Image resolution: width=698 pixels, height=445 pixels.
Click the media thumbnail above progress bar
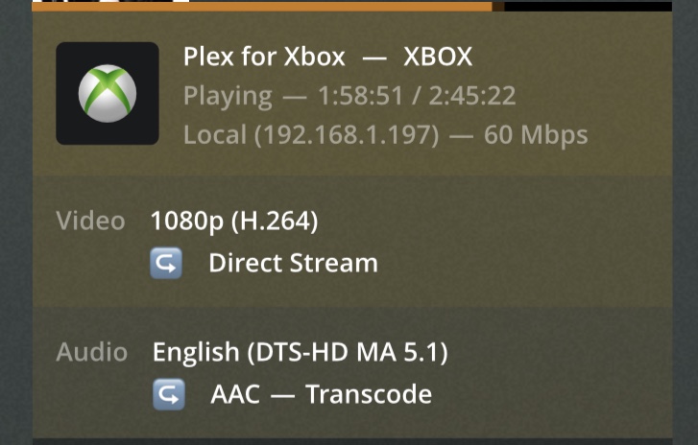[x=110, y=1]
